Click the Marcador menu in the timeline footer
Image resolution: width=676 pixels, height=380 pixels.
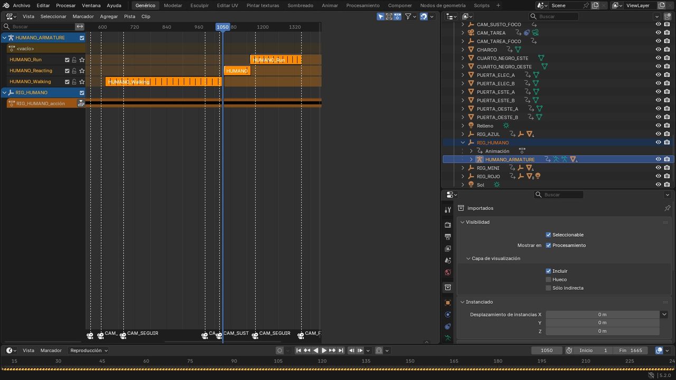pos(51,350)
